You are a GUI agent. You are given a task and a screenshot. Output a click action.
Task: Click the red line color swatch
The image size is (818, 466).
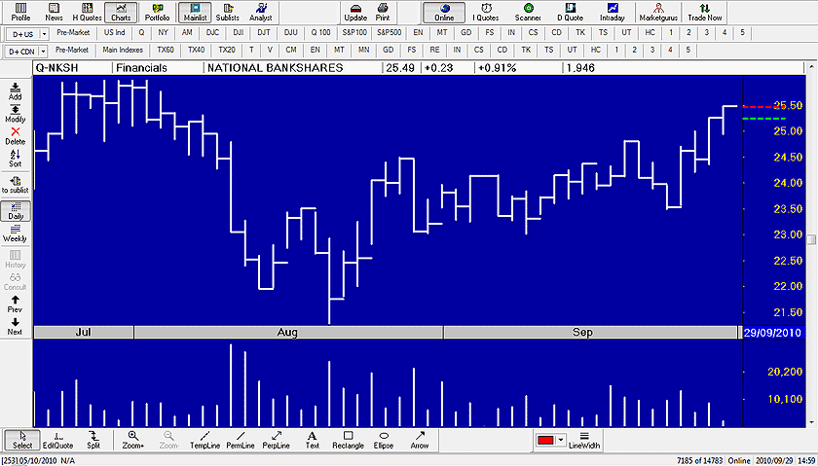point(545,441)
